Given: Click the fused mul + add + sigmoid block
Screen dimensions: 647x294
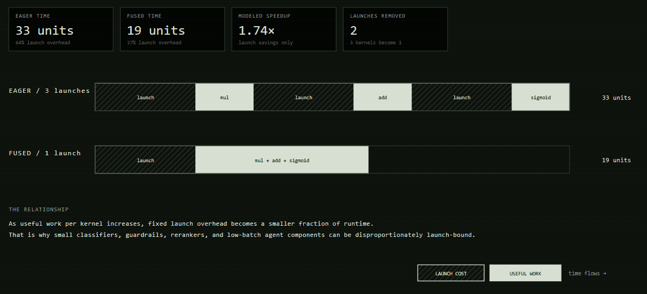Looking at the screenshot, I should click(x=282, y=160).
